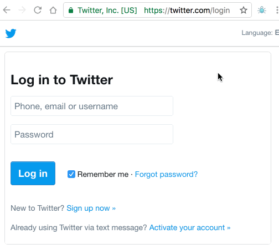The height and width of the screenshot is (249, 279).
Task: Click the green padlock security icon
Action: coord(71,11)
